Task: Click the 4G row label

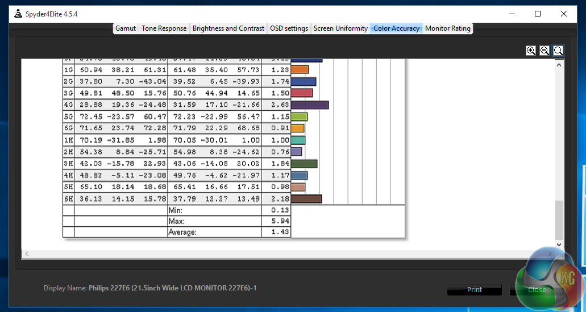Action: point(68,105)
